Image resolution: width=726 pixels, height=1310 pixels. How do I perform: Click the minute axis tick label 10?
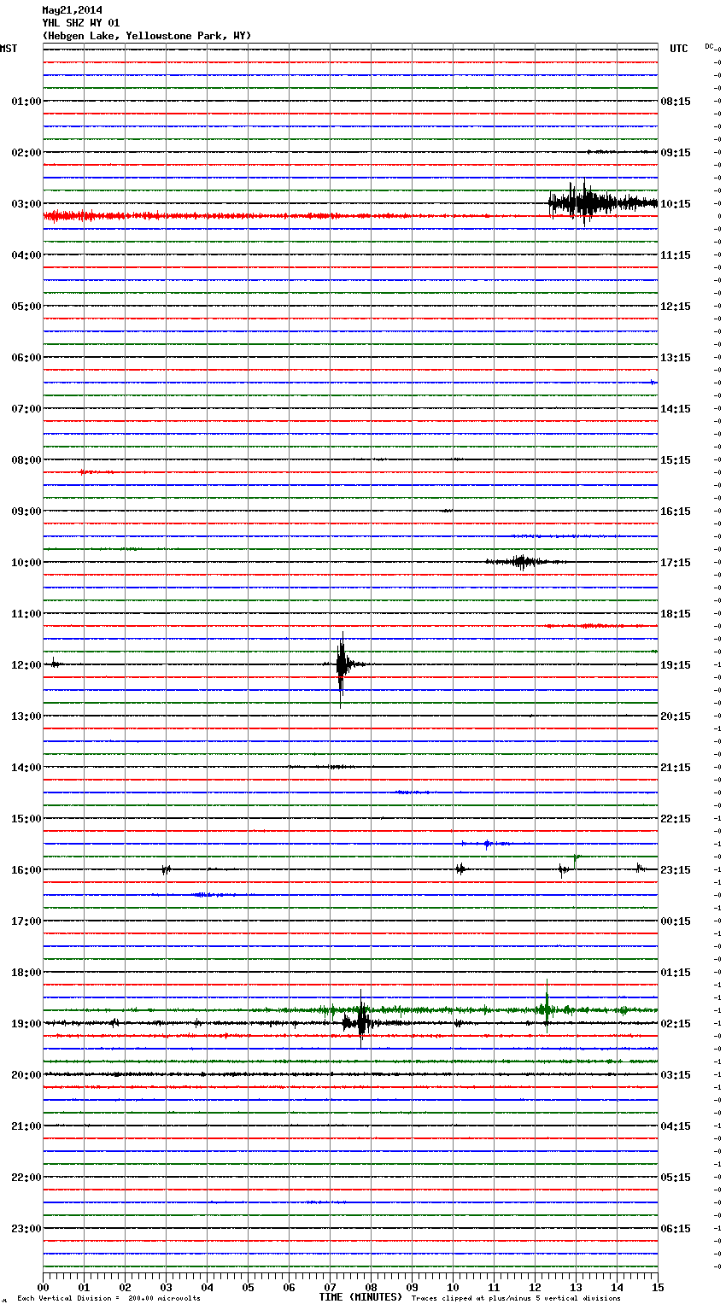coord(453,1287)
